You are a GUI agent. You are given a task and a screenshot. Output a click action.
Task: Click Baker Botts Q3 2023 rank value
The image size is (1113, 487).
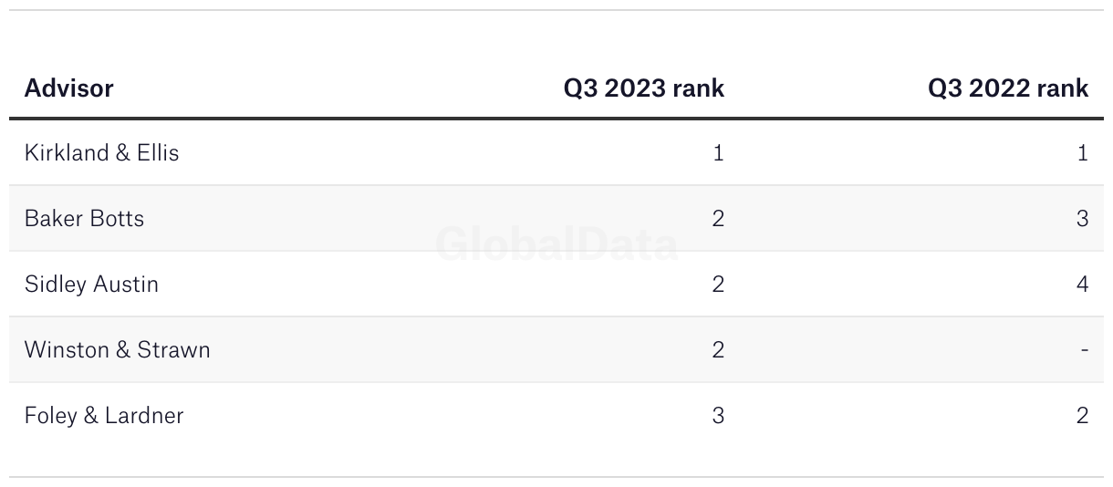718,218
